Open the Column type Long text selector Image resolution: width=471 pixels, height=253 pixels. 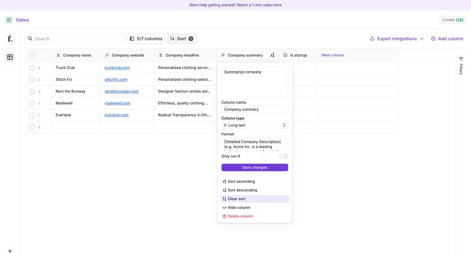click(255, 125)
